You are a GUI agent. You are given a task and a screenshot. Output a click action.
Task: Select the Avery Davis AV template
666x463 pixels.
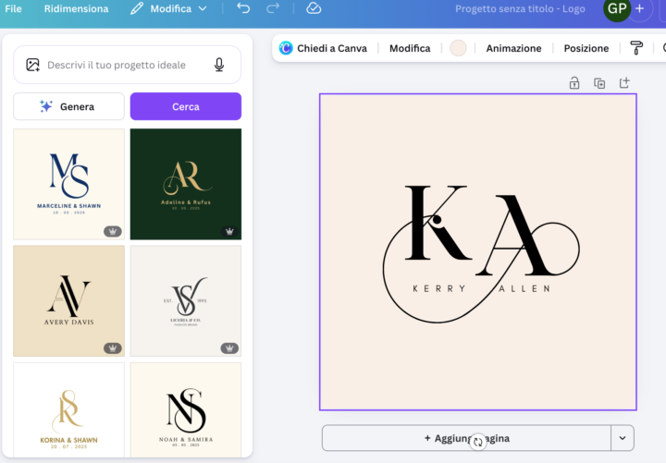coord(68,301)
